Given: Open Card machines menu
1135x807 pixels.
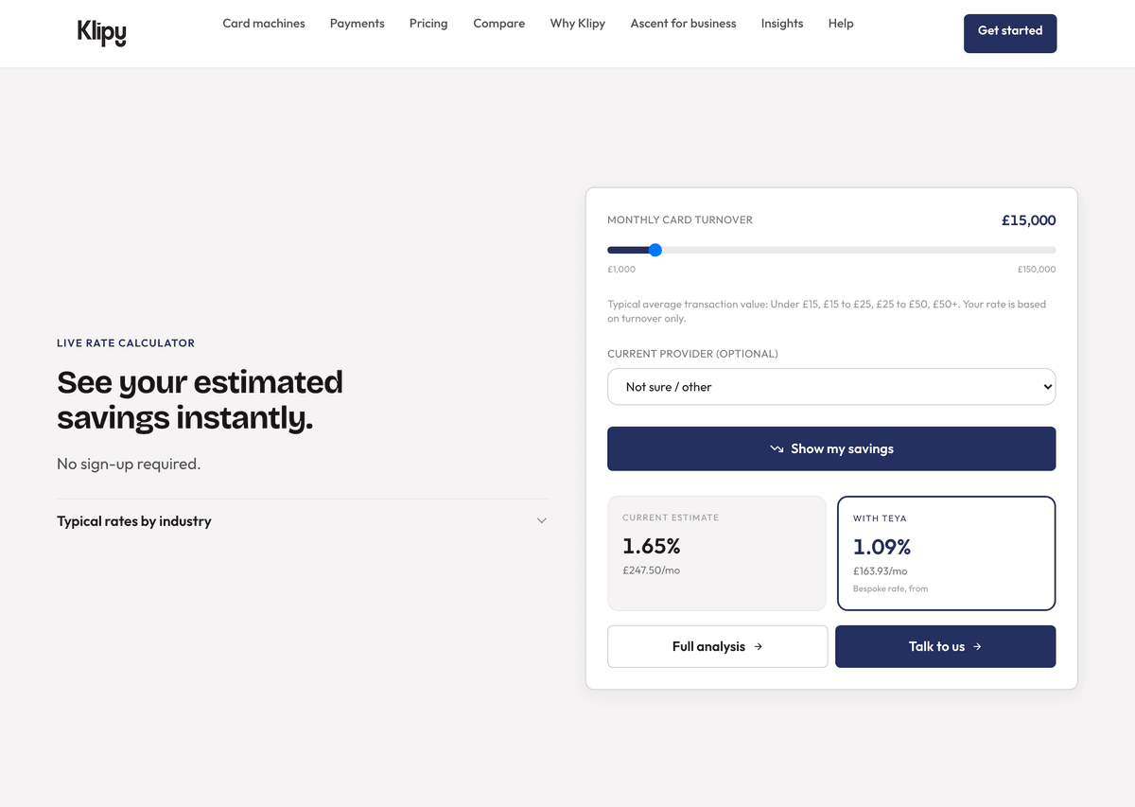Looking at the screenshot, I should point(264,24).
